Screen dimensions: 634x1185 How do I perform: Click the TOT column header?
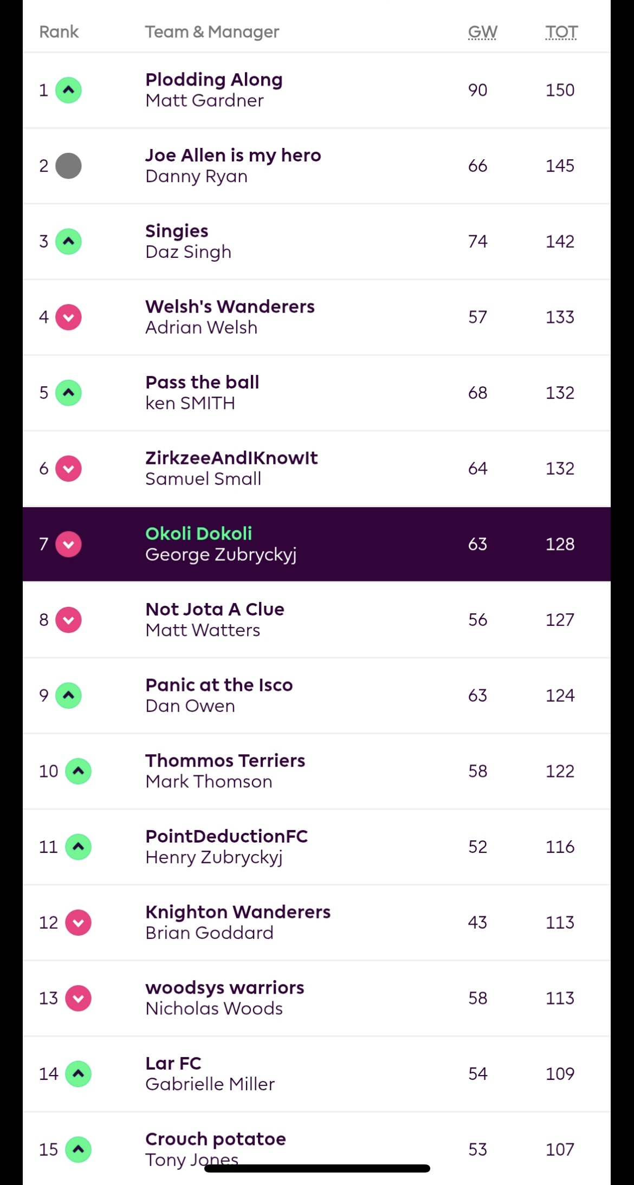561,32
